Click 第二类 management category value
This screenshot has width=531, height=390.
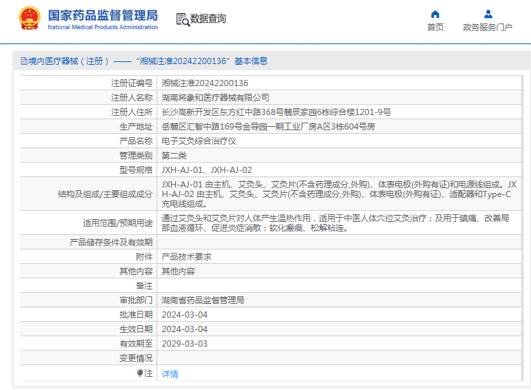[x=174, y=156]
